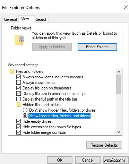Enable Display the full path in title bar
Screen dimensions: 129x164
[18, 99]
